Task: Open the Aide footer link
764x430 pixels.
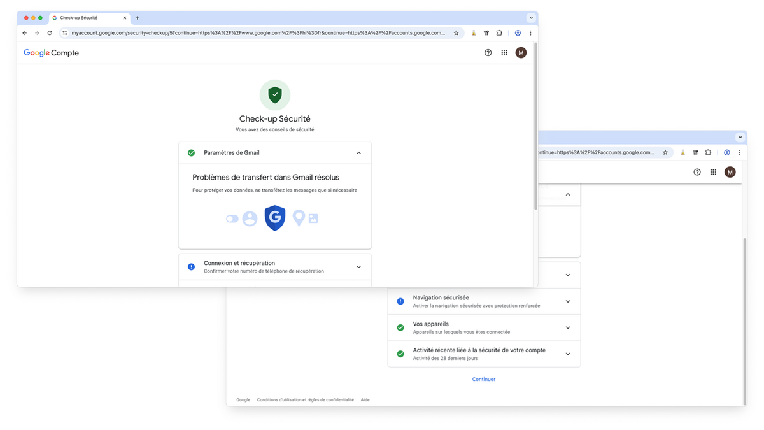Action: pyautogui.click(x=365, y=400)
